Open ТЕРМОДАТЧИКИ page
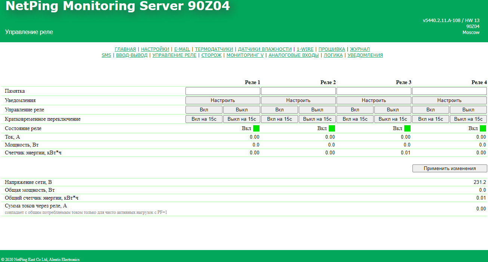The width and height of the screenshot is (488, 262). pos(214,49)
